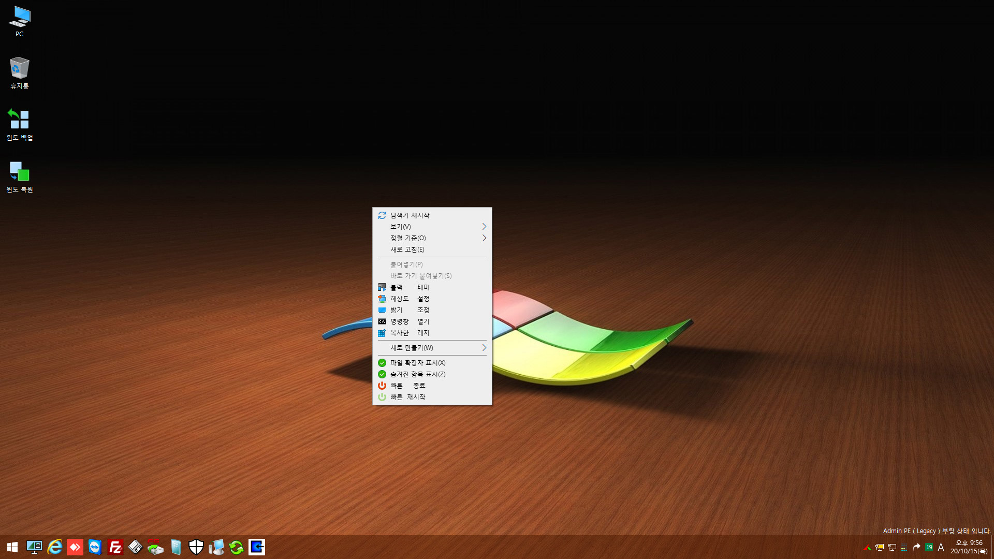Launch the 윈도 백업 desktop shortcut
Screen dimensions: 994x559
tap(20, 125)
